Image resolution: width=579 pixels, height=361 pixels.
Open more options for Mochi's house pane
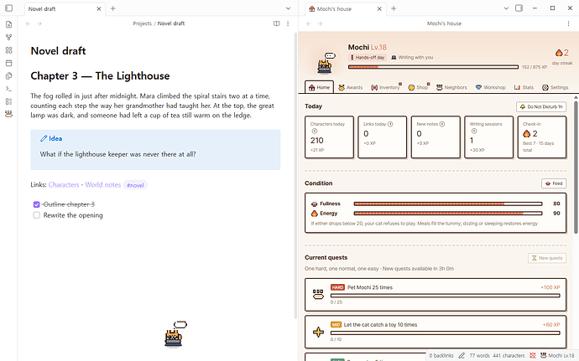click(568, 23)
